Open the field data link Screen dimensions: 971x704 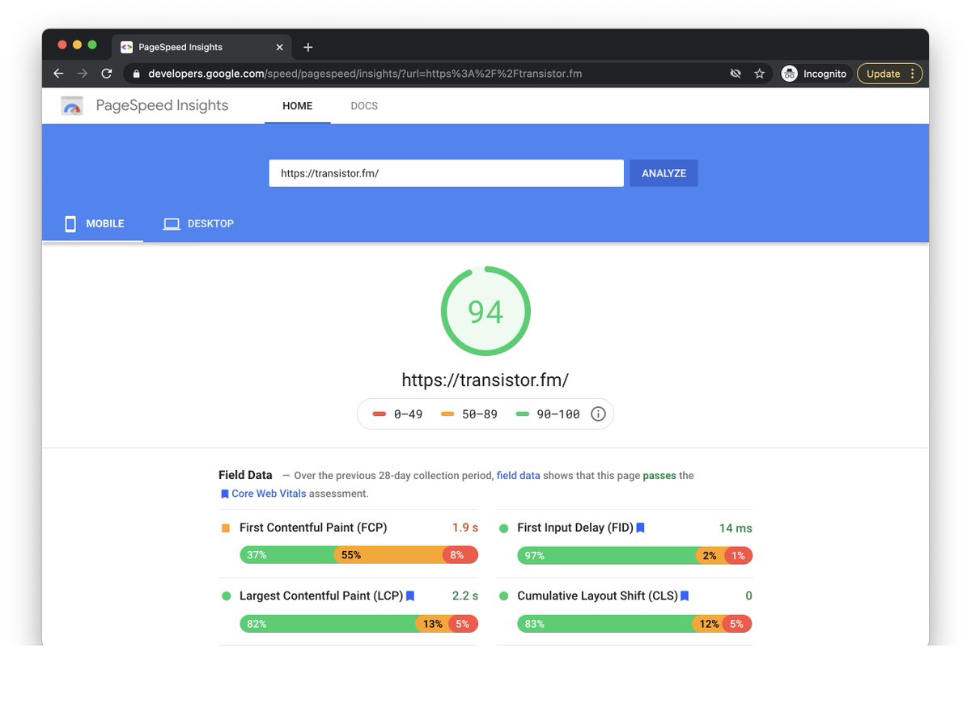(x=518, y=476)
